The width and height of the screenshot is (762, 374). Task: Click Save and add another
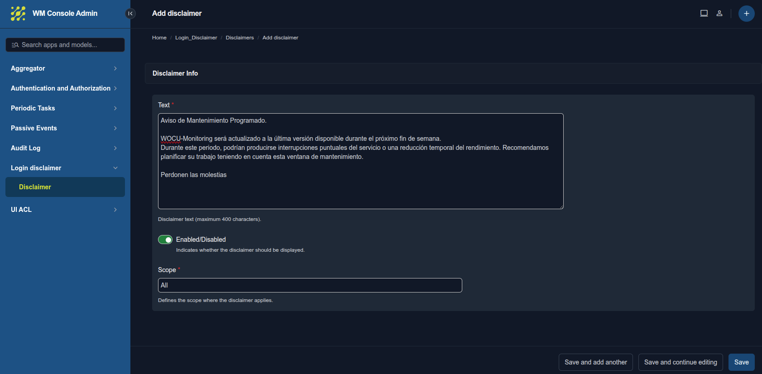coord(595,362)
